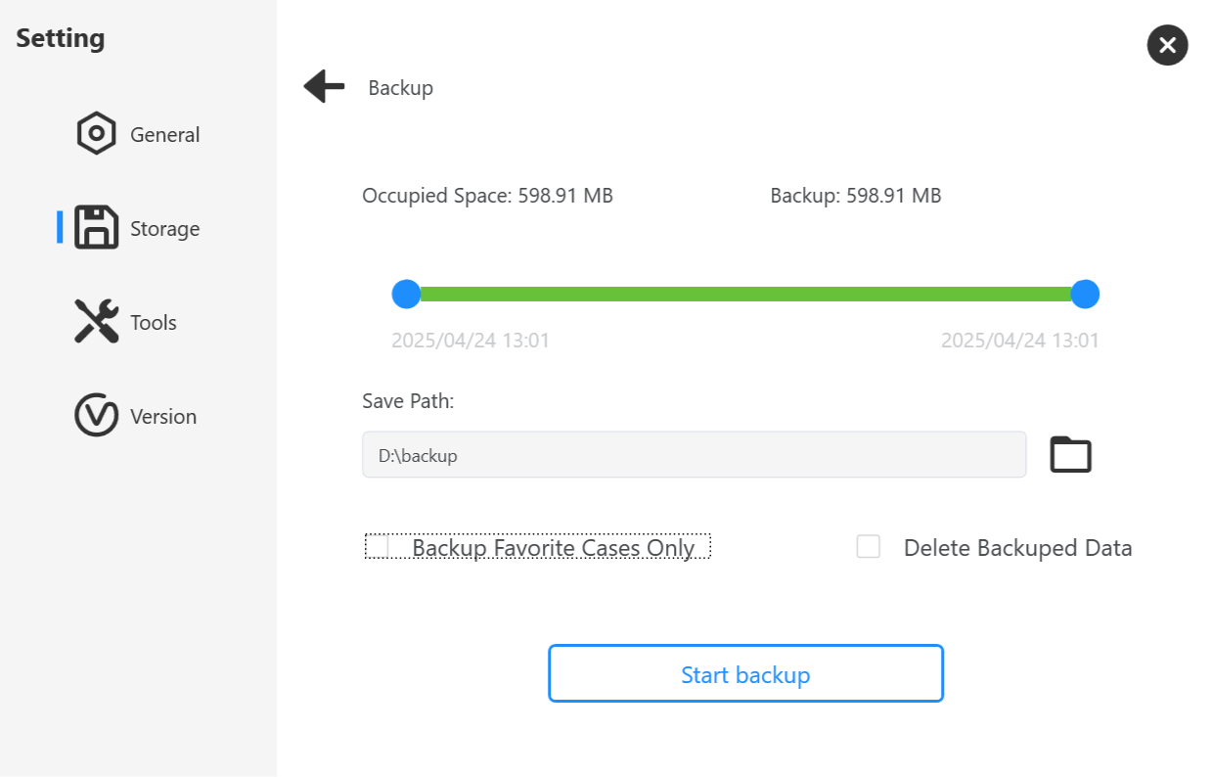Select the General label in sidebar

click(x=165, y=135)
